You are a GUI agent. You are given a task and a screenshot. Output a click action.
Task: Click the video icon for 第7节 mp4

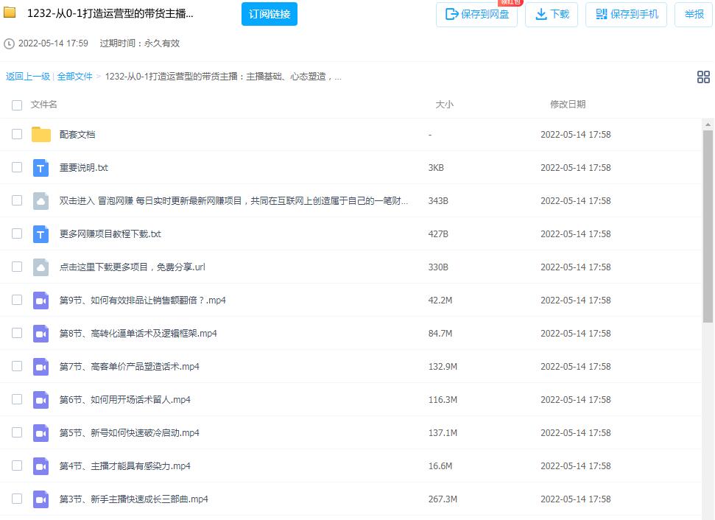pyautogui.click(x=41, y=367)
